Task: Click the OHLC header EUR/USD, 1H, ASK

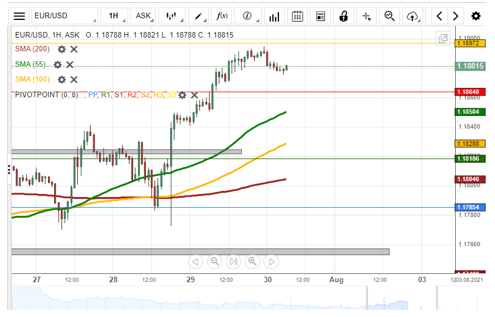Action: pos(48,35)
